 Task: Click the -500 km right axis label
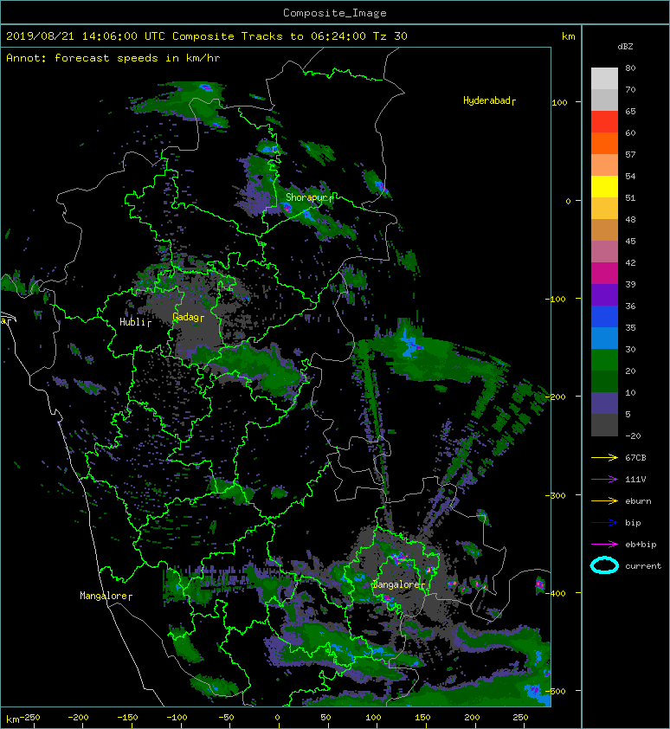(x=556, y=691)
